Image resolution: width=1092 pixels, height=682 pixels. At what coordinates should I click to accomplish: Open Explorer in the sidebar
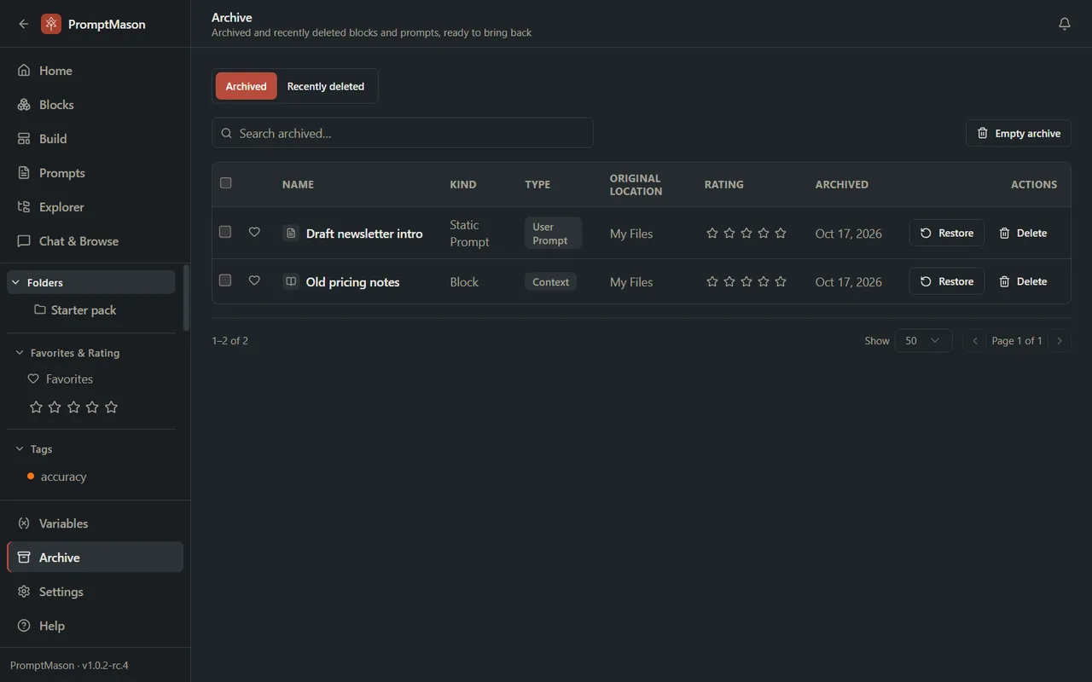click(x=95, y=207)
